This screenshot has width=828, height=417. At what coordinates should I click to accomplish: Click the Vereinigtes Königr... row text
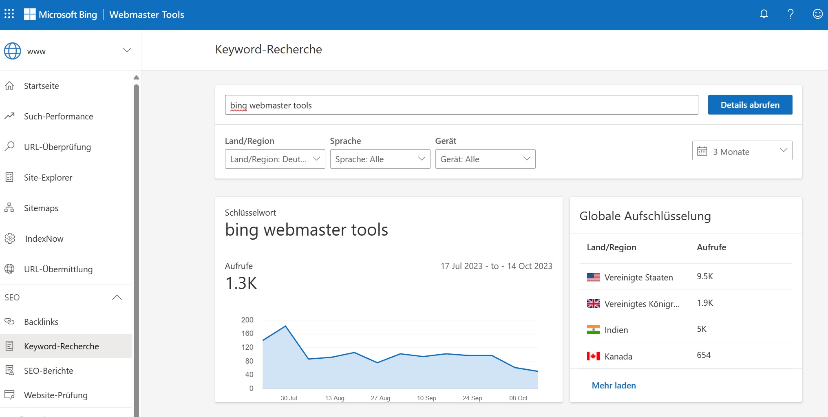point(642,304)
